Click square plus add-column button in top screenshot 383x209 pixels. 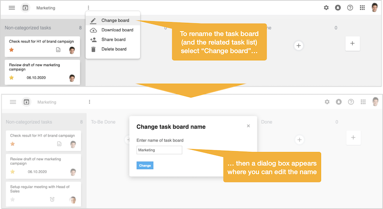click(x=352, y=43)
